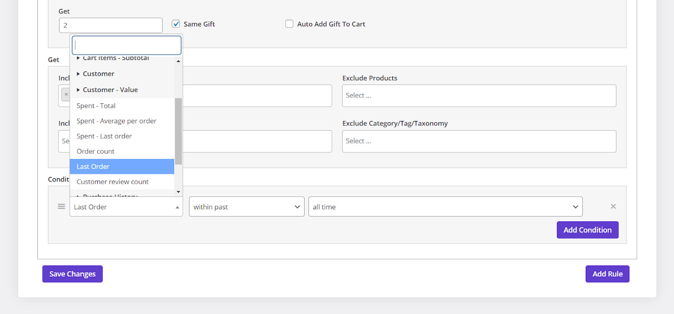Click the Add Condition button
This screenshot has width=674, height=314.
587,230
